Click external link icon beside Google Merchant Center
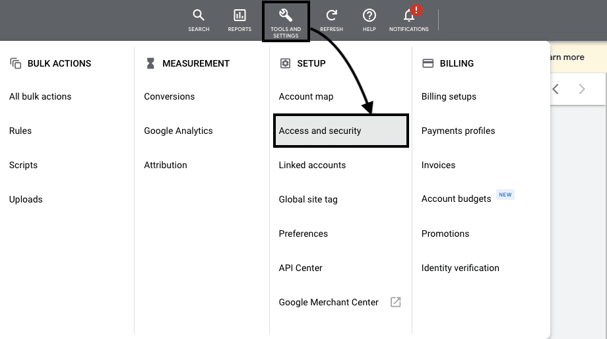 [x=396, y=302]
